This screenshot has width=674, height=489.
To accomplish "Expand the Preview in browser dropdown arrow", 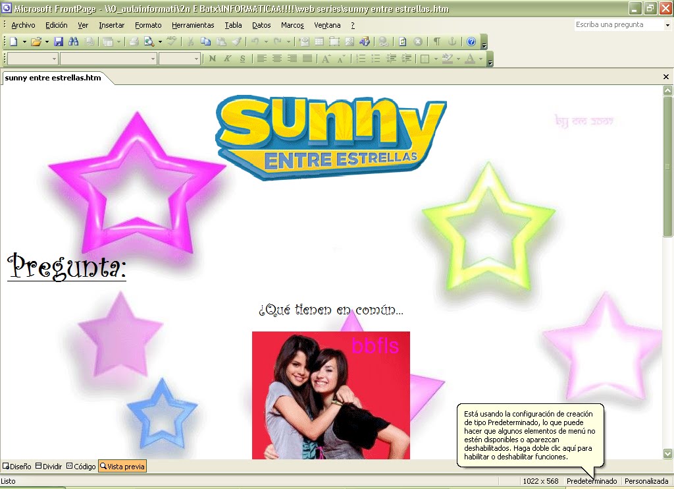I will point(160,42).
